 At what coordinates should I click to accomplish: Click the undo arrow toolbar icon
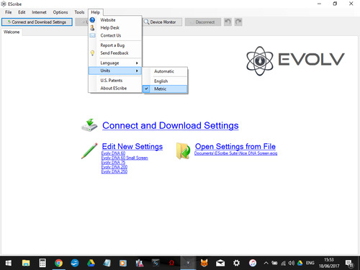pyautogui.click(x=228, y=22)
